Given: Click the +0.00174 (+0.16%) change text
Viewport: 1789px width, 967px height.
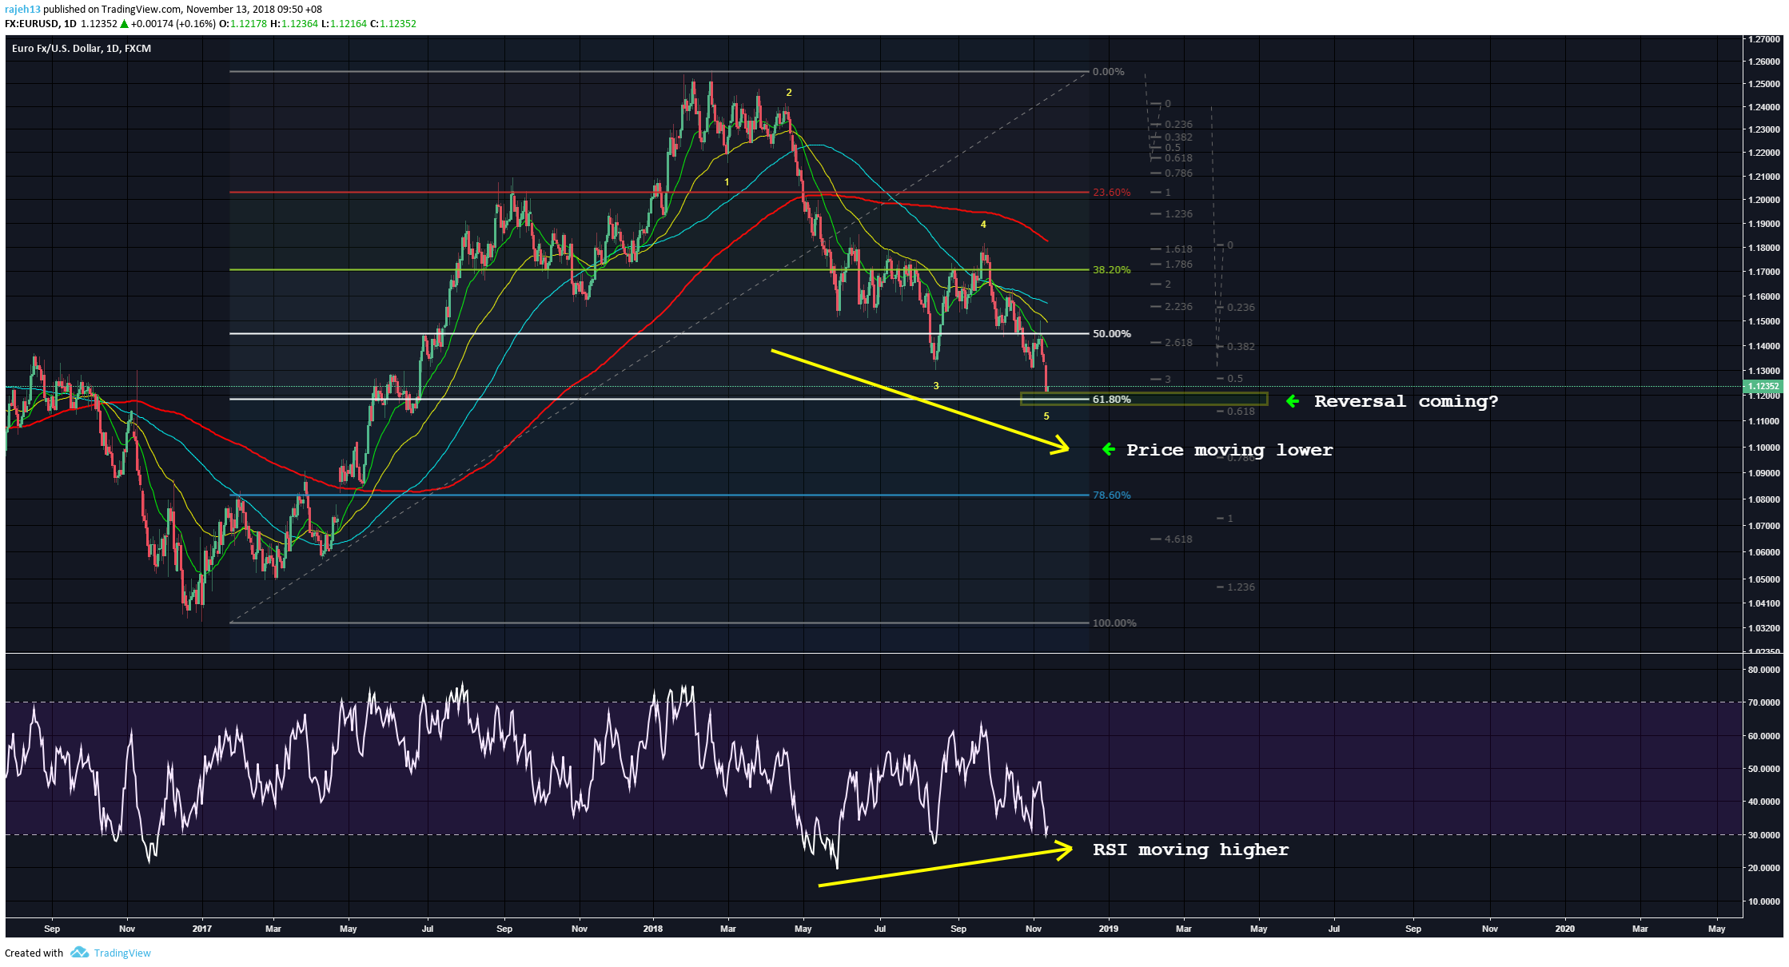Looking at the screenshot, I should 173,24.
